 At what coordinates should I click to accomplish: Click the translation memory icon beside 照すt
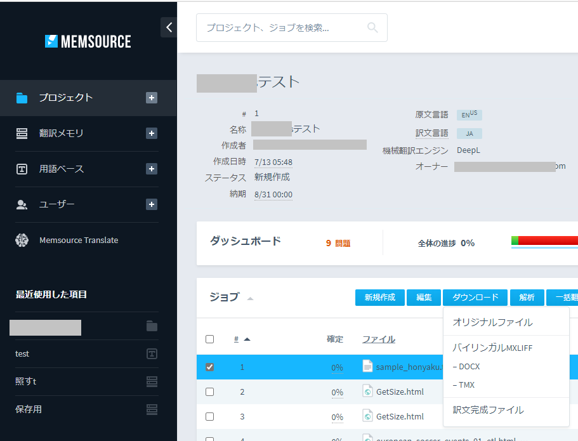(x=152, y=381)
